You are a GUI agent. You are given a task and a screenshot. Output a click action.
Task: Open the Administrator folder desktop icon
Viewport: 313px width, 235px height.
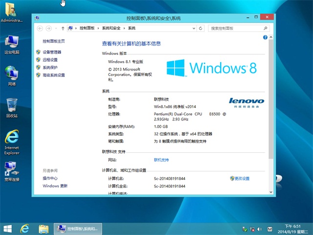coord(11,12)
